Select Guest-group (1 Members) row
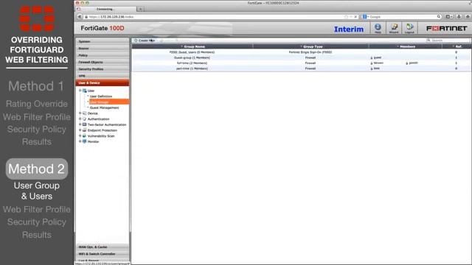Screen dimensions: 472x265 302,57
